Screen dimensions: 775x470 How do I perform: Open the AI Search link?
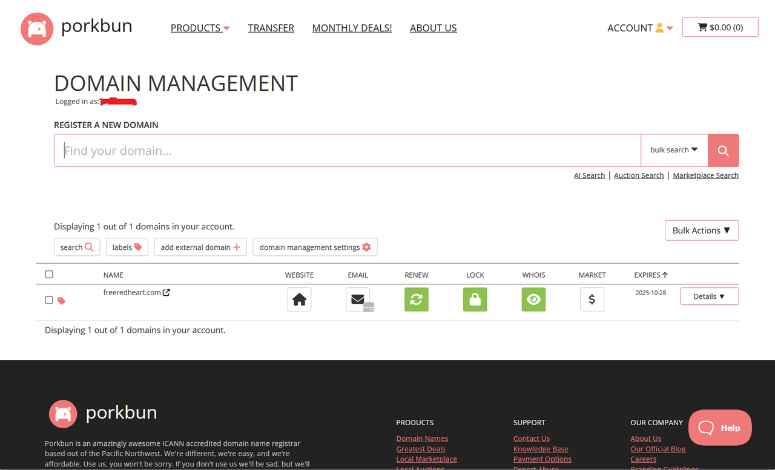[589, 175]
